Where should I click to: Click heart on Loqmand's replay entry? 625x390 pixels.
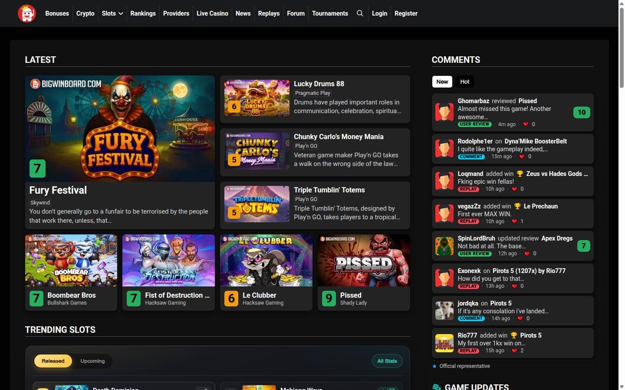[514, 189]
